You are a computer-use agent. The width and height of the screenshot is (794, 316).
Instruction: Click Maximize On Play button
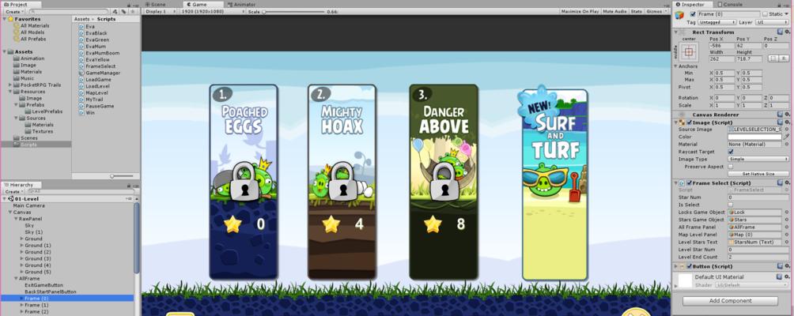[580, 11]
